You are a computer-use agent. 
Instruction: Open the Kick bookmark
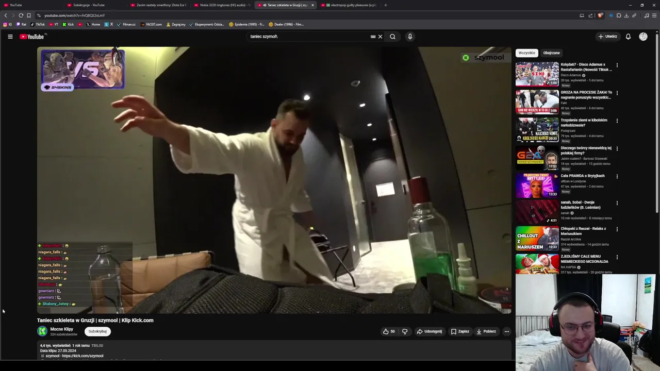pos(68,24)
